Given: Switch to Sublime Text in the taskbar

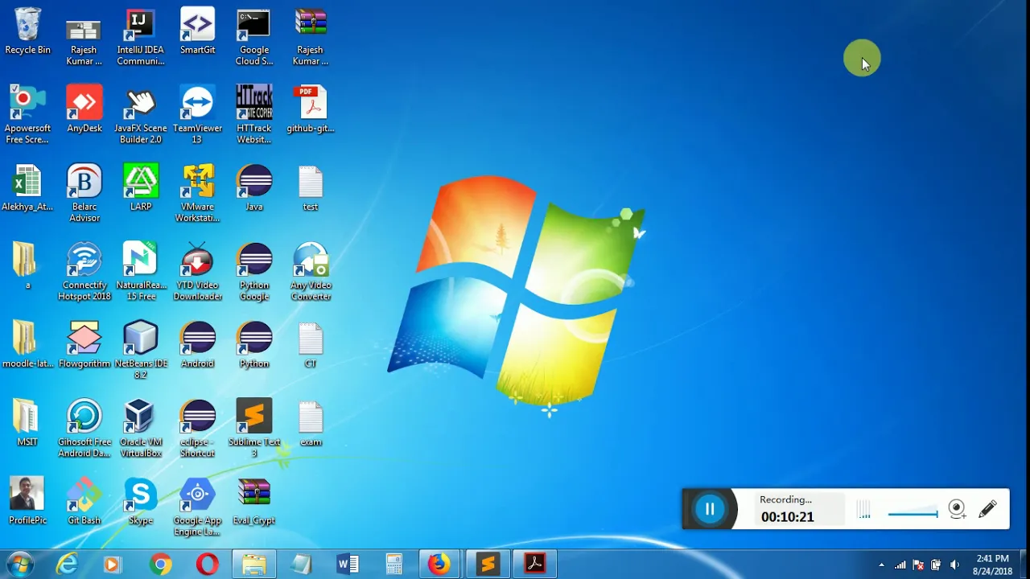Looking at the screenshot, I should pos(488,565).
